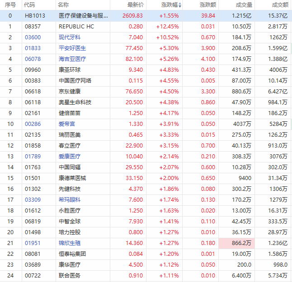
Task: Sort by 成交量 column header
Action: click(244, 5)
